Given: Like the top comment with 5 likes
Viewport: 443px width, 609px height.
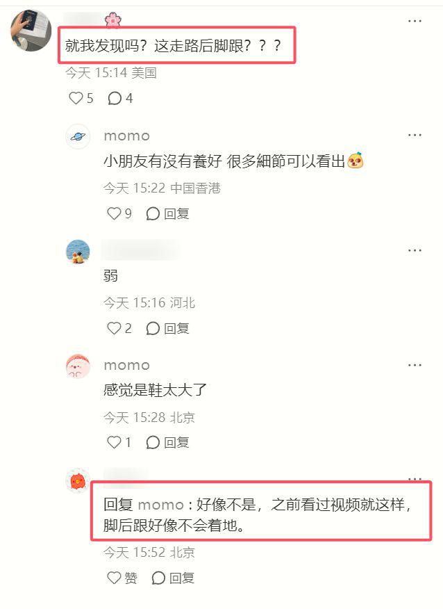Looking at the screenshot, I should [x=81, y=98].
